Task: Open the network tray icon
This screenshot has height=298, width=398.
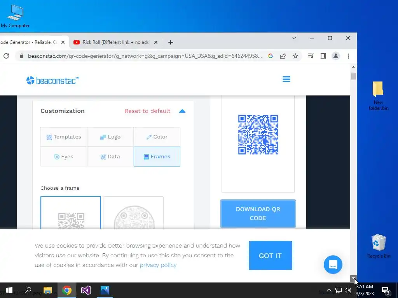Action: 339,290
